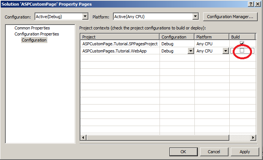Screen dimensions: 263x160
Task: Open the solution Configuration dropdown
Action: point(85,17)
